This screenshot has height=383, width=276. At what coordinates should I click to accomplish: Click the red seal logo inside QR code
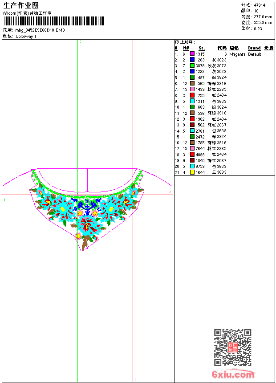(x=233, y=347)
